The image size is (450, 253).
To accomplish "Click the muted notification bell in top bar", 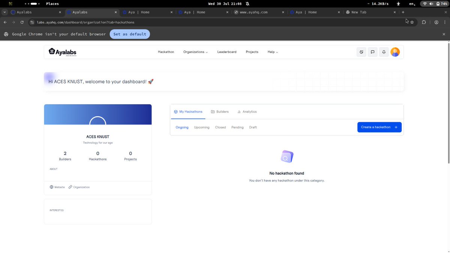I will [x=247, y=3].
